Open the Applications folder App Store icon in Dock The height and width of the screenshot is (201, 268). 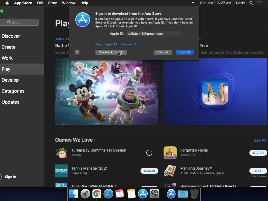171,194
